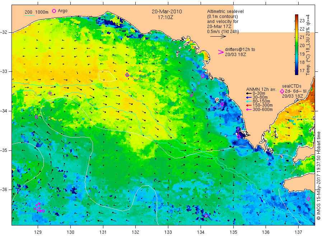Click '20/03 18Z' under the drifters label

tap(235, 55)
